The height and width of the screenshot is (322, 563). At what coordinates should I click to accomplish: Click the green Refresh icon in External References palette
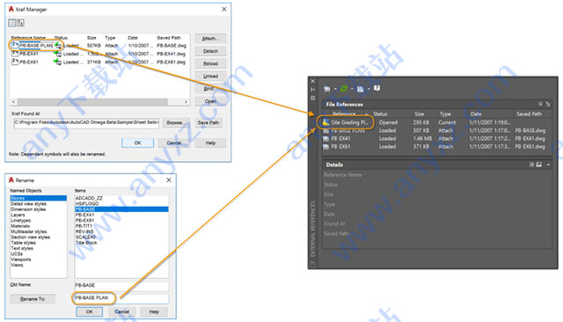coord(344,89)
